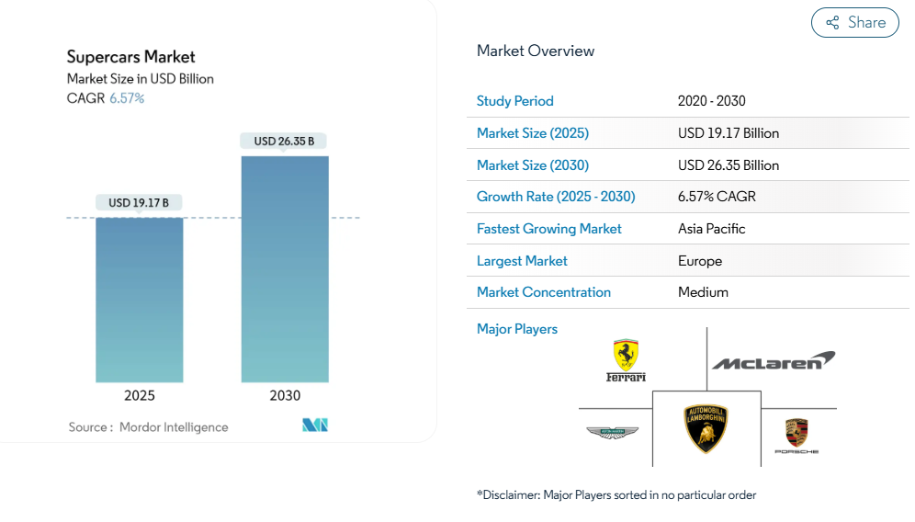Click the Porsche crest logo

[796, 436]
